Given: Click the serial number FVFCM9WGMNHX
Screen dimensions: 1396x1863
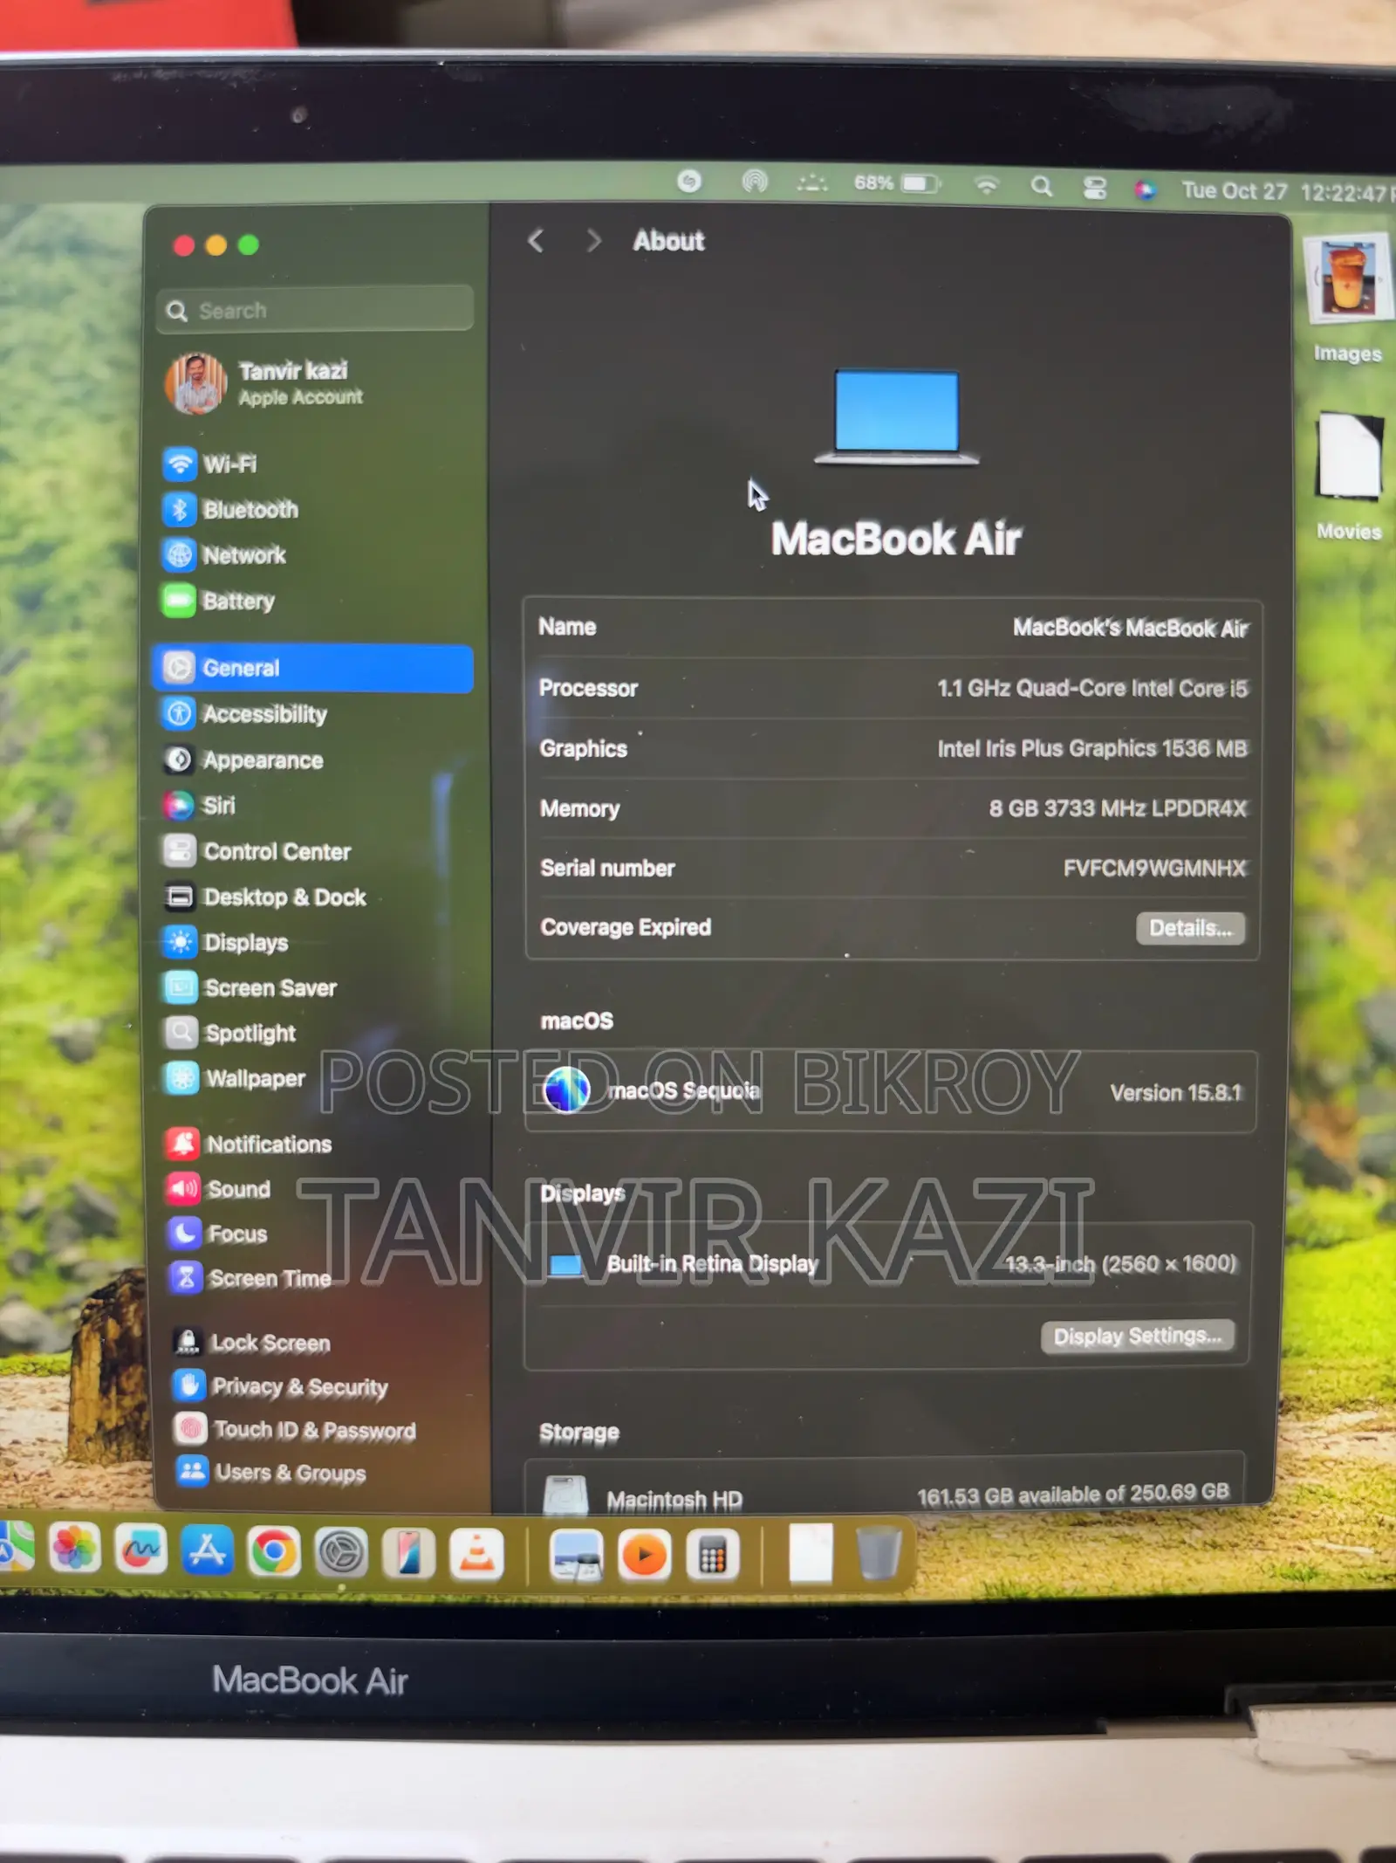Looking at the screenshot, I should click(x=1155, y=868).
